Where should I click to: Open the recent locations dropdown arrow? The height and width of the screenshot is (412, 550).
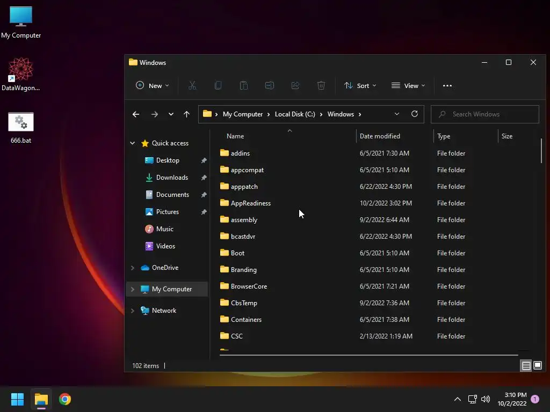(171, 114)
